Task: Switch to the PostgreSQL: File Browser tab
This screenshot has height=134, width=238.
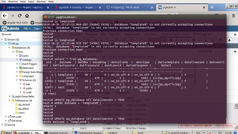Action: (x=130, y=7)
